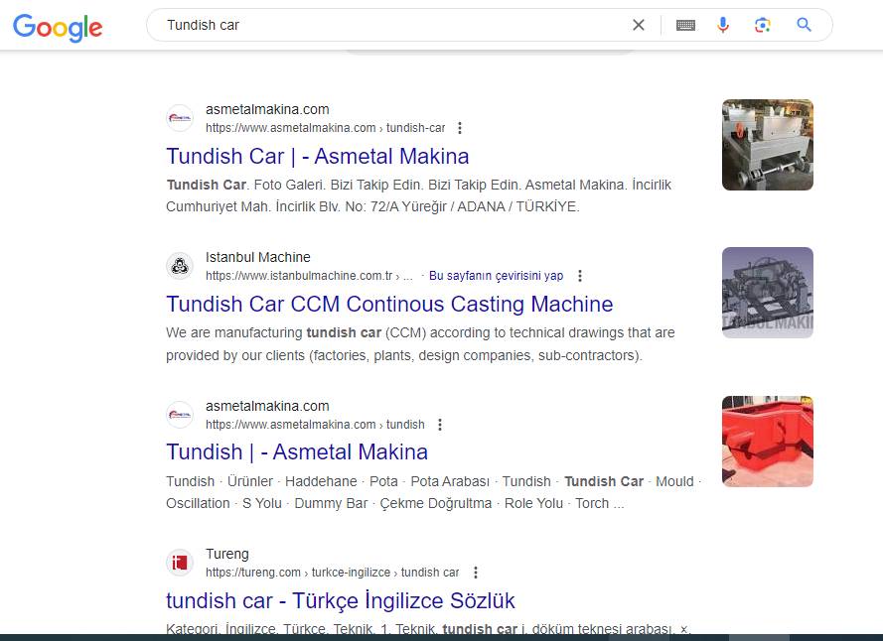Open 'Tundish Car CCM Continous Casting Machine' link
883x641 pixels.
(389, 304)
